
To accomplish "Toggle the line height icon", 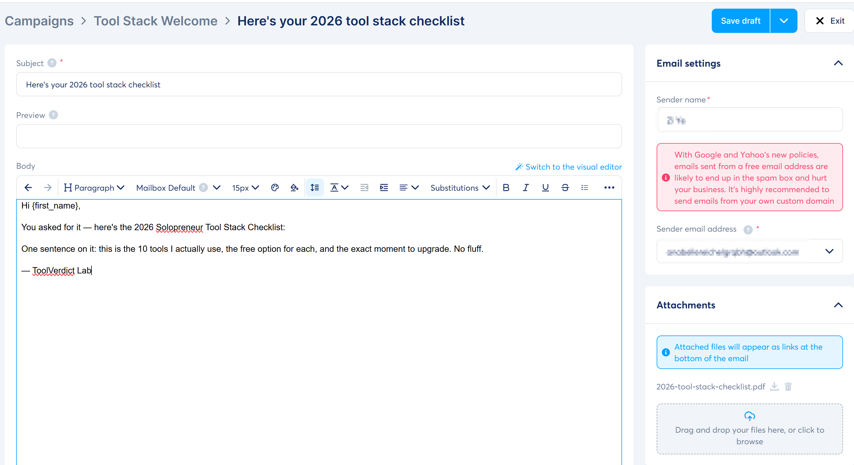I will pos(314,187).
